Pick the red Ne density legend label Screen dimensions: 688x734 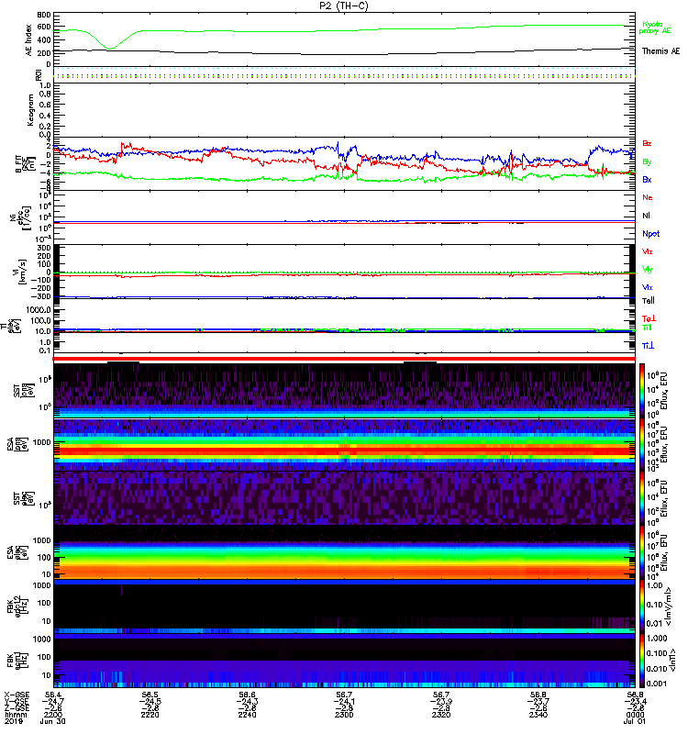(x=648, y=197)
